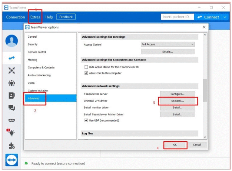Click the green ready status indicator dot
232x171 pixels.
(x=26, y=163)
